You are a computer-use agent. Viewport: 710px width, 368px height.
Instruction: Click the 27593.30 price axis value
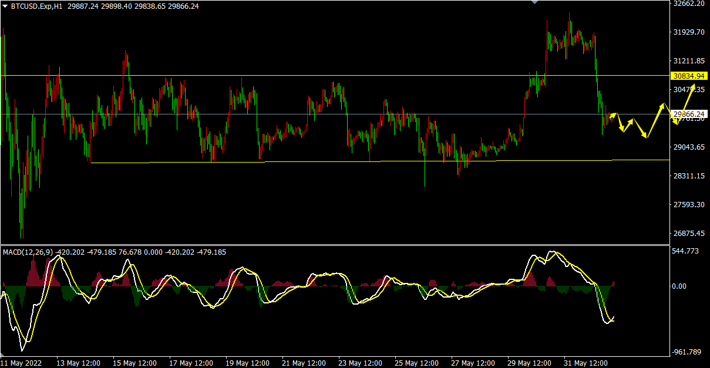click(689, 204)
